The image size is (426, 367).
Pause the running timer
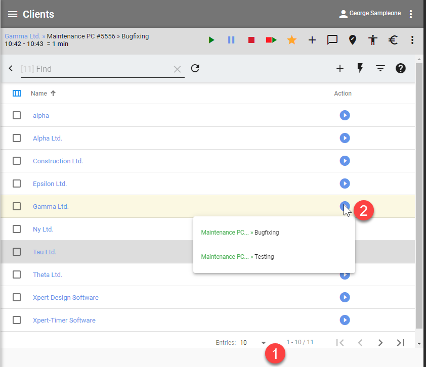pos(231,40)
